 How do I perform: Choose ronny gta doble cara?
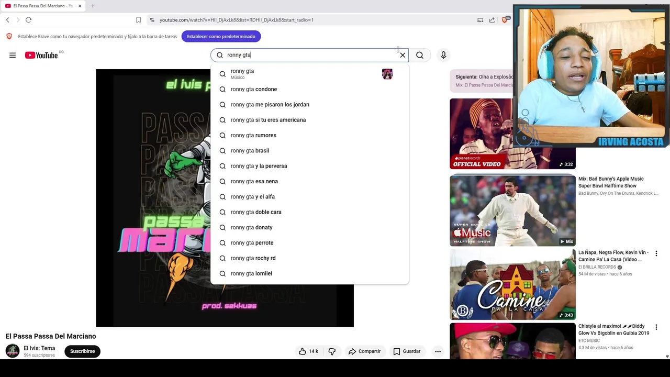pyautogui.click(x=309, y=212)
